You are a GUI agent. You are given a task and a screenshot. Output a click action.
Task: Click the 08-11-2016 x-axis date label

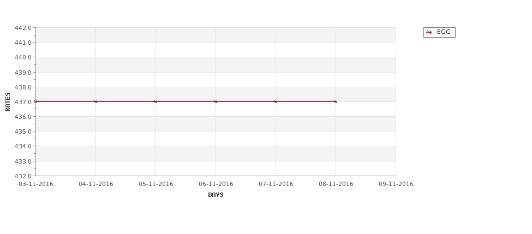tap(336, 184)
